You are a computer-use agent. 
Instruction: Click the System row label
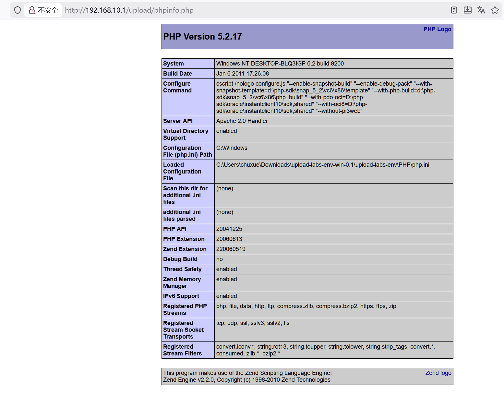[173, 64]
